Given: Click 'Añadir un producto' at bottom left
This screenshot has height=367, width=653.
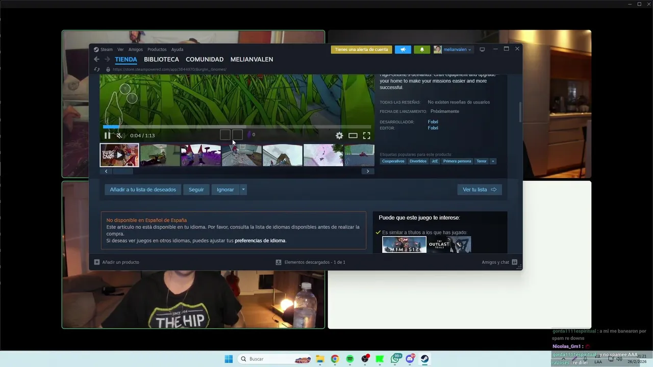Looking at the screenshot, I should click(x=117, y=262).
